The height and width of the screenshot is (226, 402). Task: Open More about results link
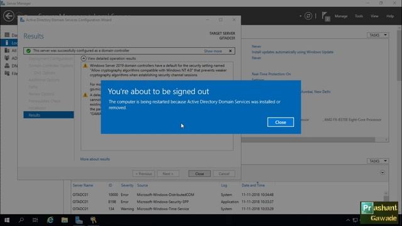click(95, 159)
